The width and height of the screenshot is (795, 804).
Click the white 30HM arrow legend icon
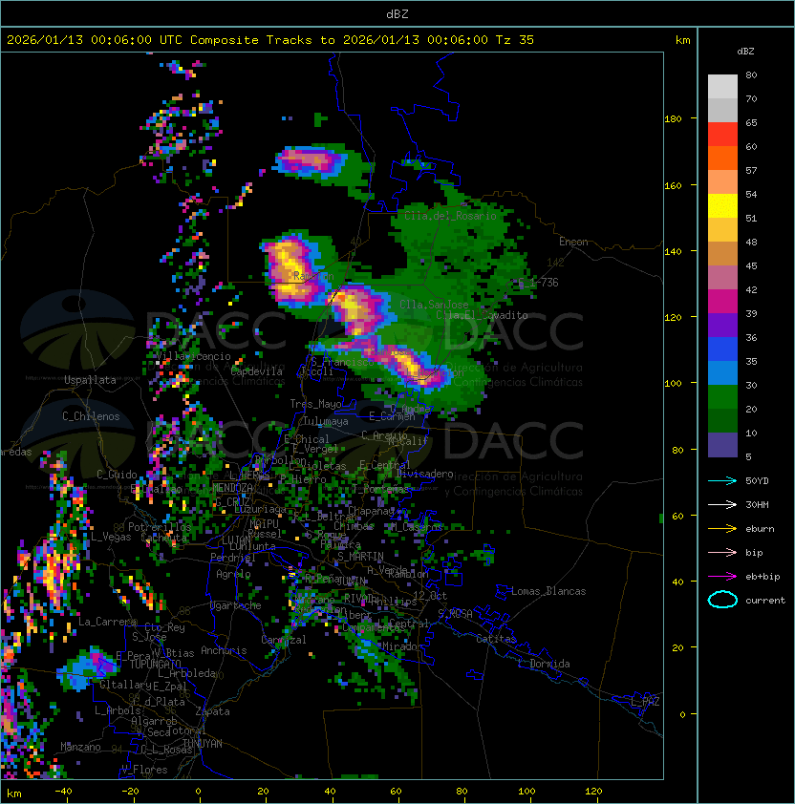722,505
